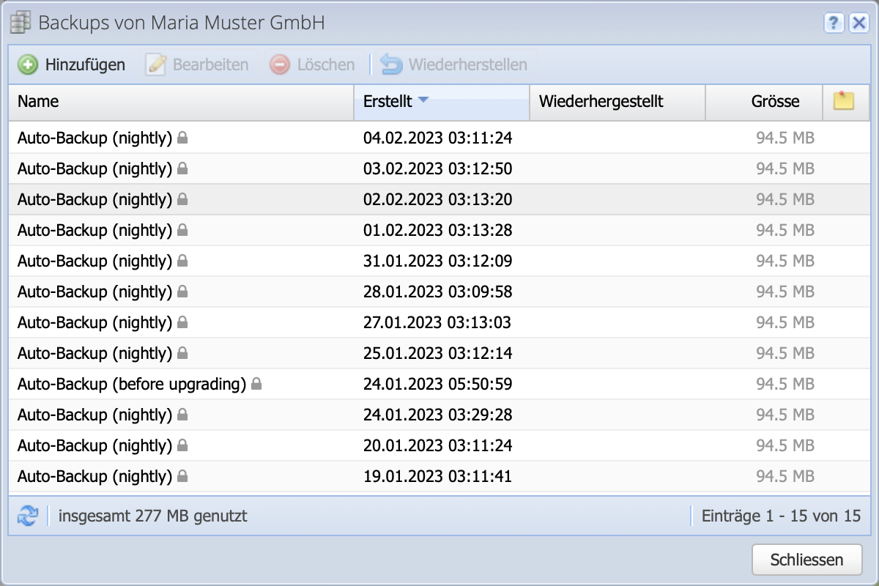Click the database icon in the title bar
This screenshot has width=879, height=586.
click(20, 22)
